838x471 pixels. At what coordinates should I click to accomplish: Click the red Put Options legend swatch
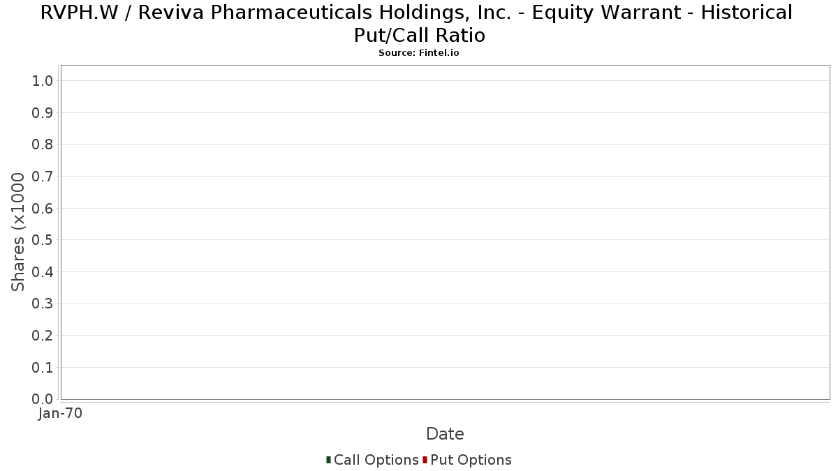point(425,460)
